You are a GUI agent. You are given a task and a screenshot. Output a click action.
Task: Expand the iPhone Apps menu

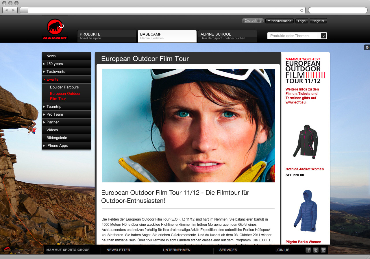point(66,146)
